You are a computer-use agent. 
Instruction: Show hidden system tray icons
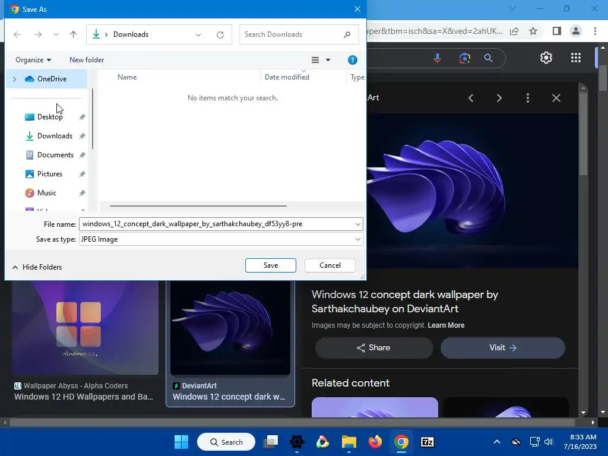coord(497,442)
